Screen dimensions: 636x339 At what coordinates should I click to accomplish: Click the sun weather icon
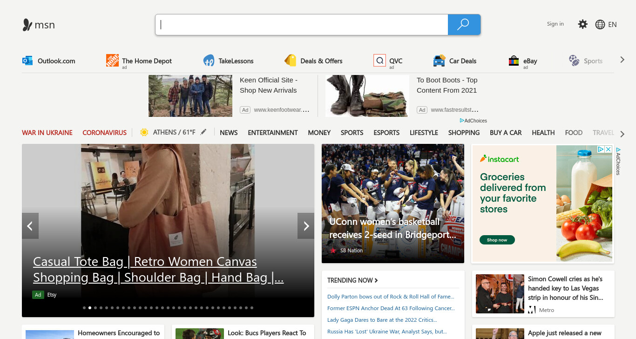point(144,132)
